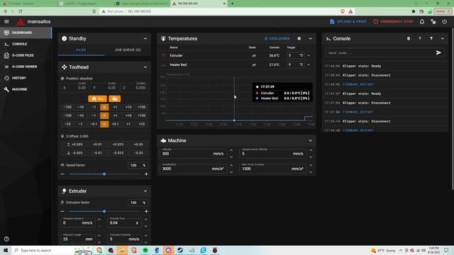454x255 pixels.
Task: Open Windows Start menu
Action: click(x=6, y=250)
